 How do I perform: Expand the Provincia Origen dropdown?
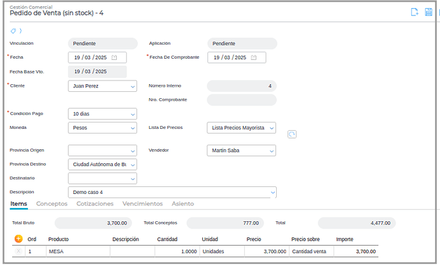(x=133, y=151)
